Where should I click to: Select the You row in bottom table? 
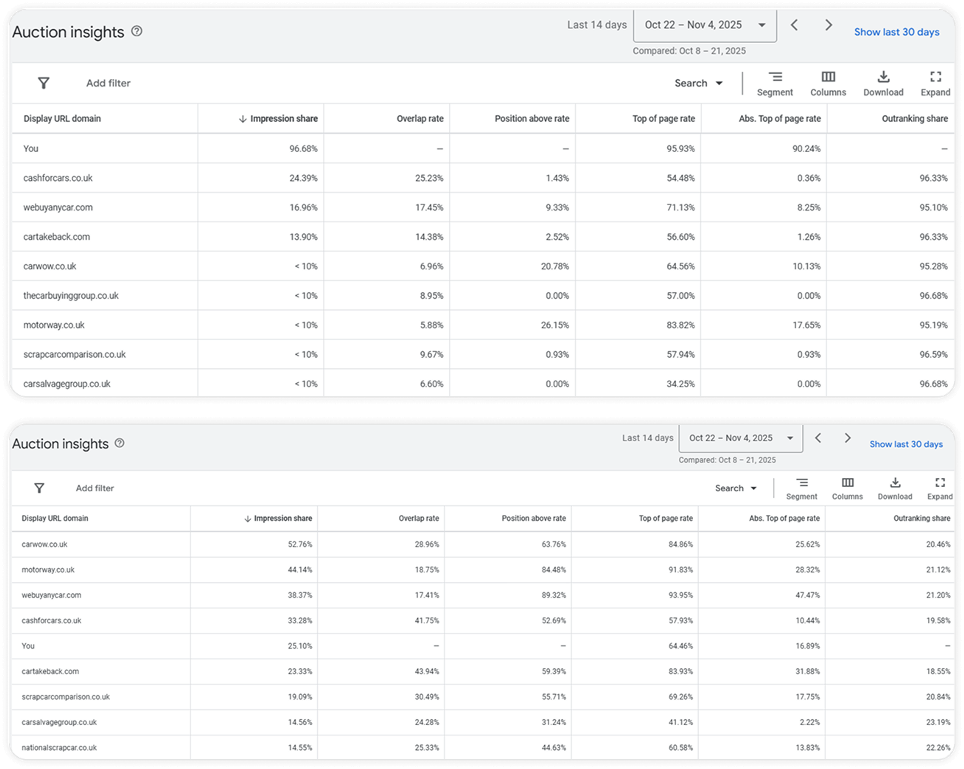point(483,646)
